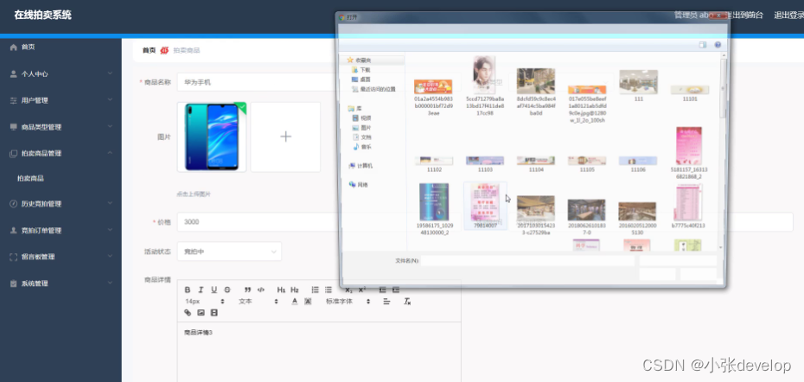Expand the 竞拍订单管理 sidebar menu
The image size is (804, 382).
tap(61, 231)
